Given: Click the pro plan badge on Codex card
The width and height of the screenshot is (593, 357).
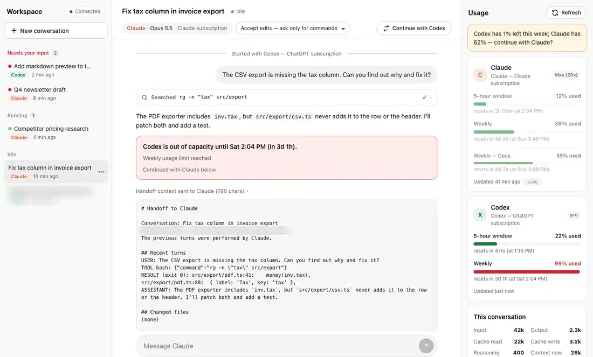Looking at the screenshot, I should pos(574,215).
